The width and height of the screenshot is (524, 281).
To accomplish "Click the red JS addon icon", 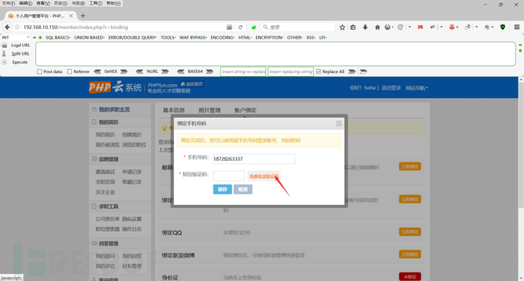I will click(x=420, y=27).
